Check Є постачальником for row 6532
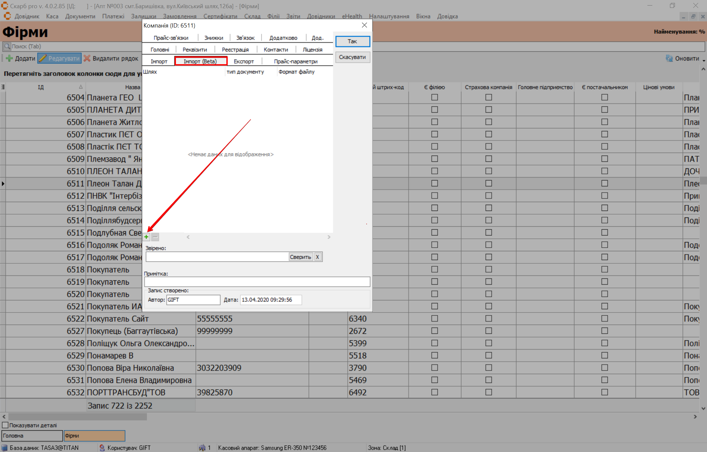This screenshot has height=452, width=707. coord(604,392)
